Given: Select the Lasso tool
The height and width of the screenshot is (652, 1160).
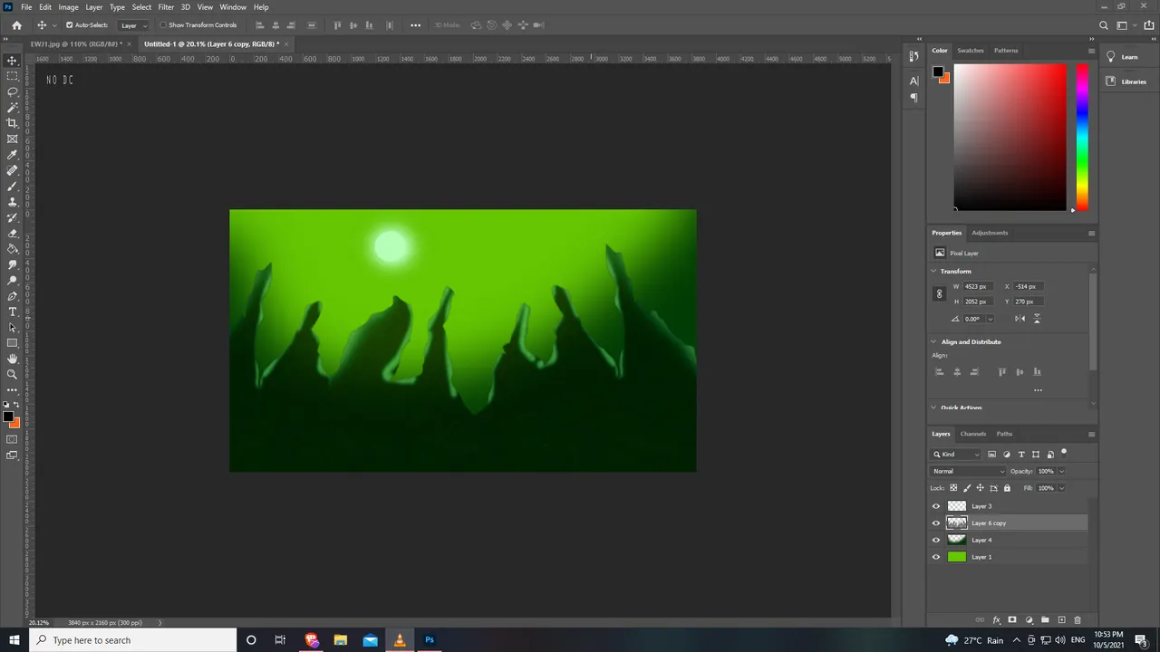Looking at the screenshot, I should (x=12, y=91).
